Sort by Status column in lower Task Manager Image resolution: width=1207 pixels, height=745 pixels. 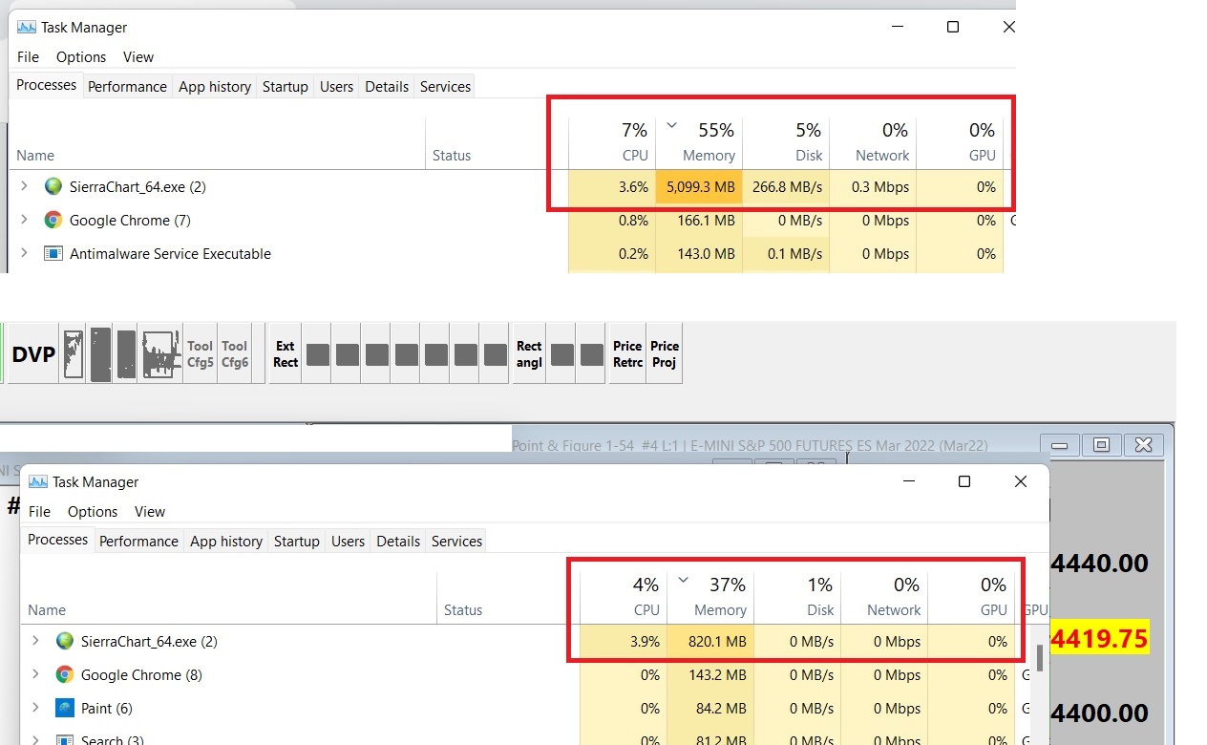(x=508, y=596)
